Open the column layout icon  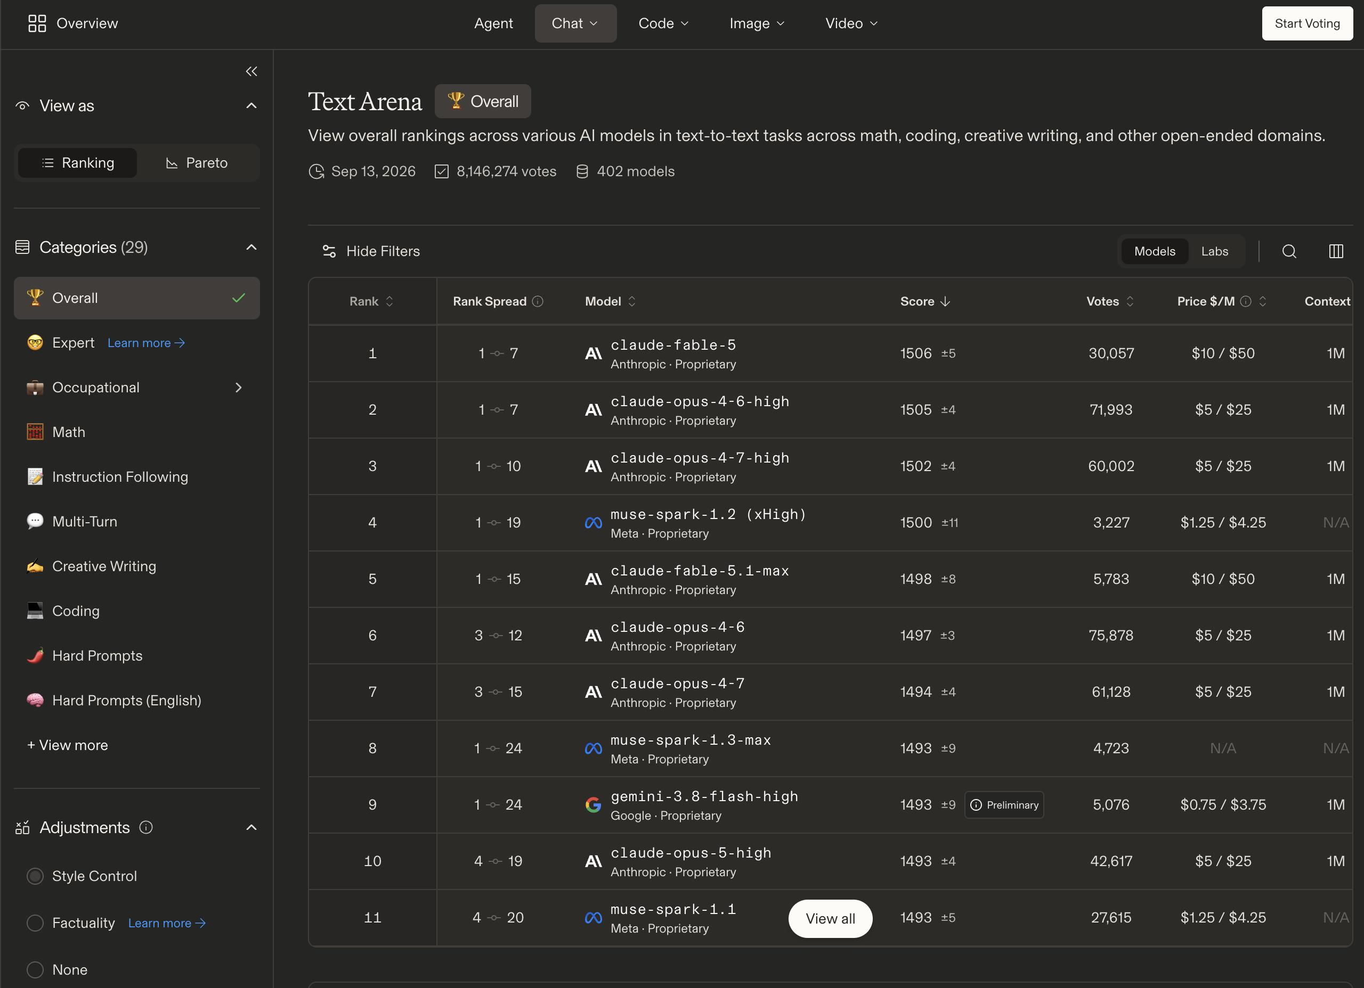coord(1336,251)
